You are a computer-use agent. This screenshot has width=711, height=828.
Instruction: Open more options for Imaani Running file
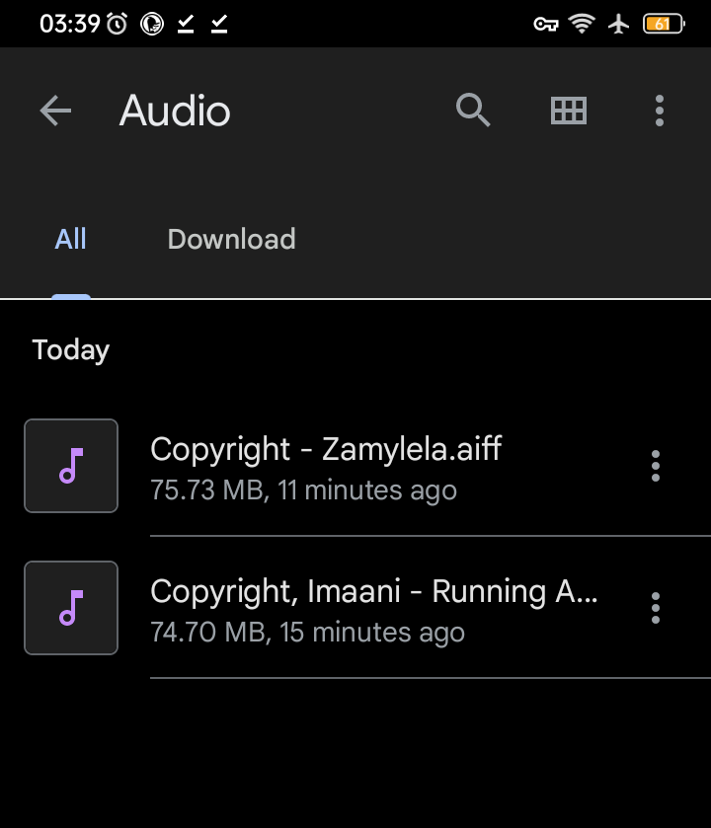click(x=655, y=608)
